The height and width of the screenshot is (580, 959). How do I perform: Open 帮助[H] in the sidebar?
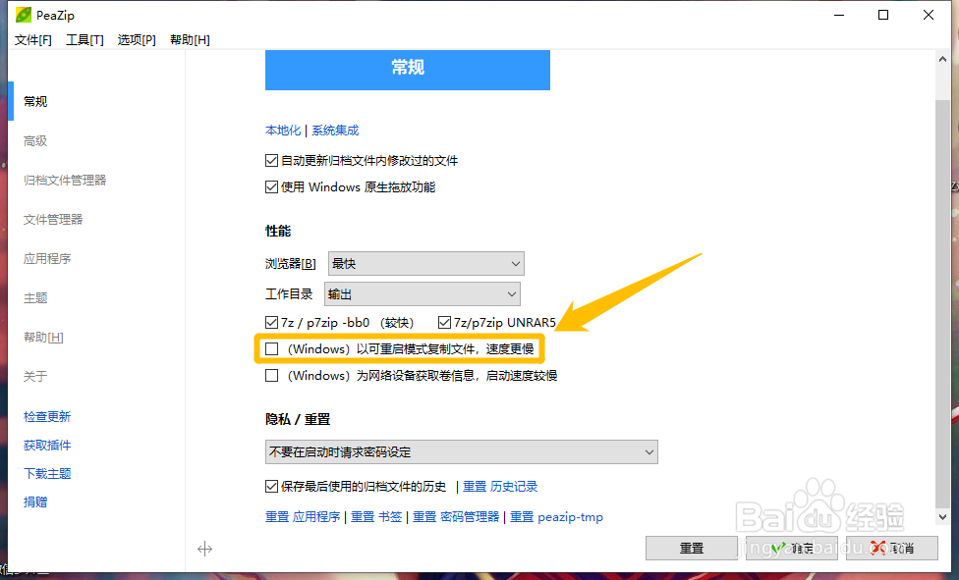(43, 338)
